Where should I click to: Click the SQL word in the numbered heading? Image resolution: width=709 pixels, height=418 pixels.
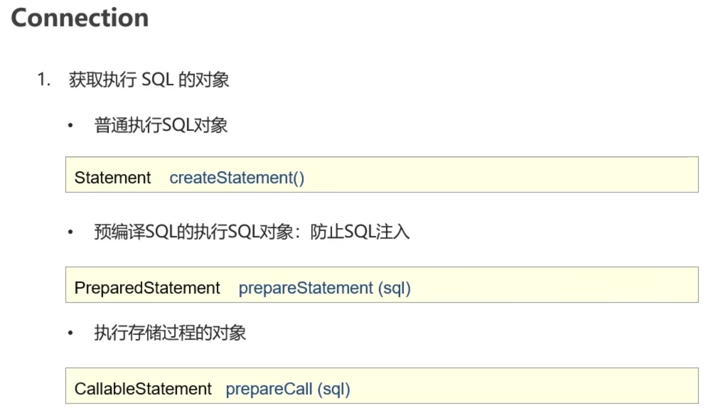(x=157, y=79)
